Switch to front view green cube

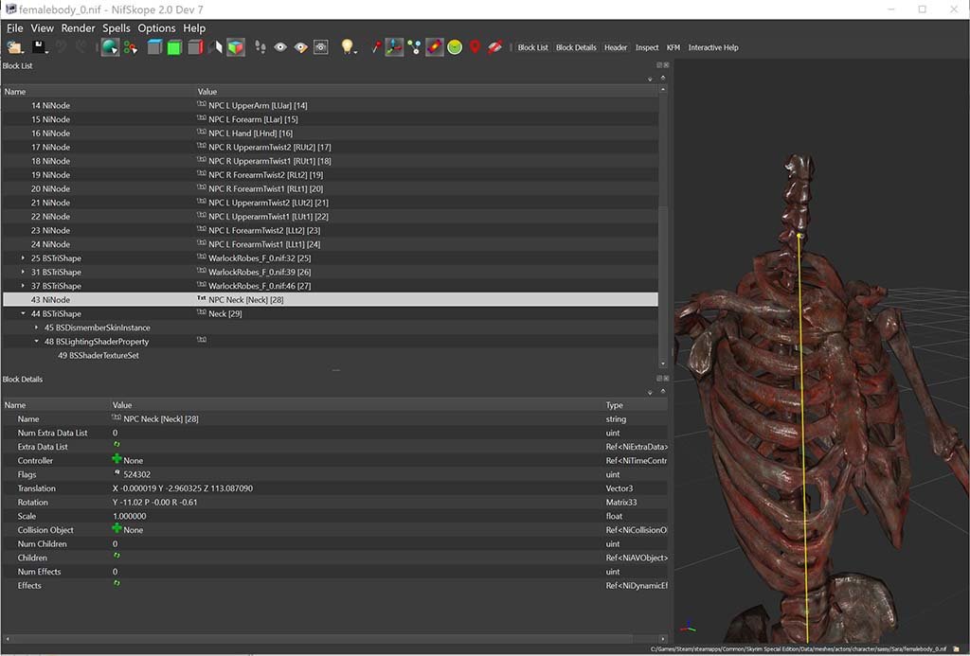tap(174, 47)
